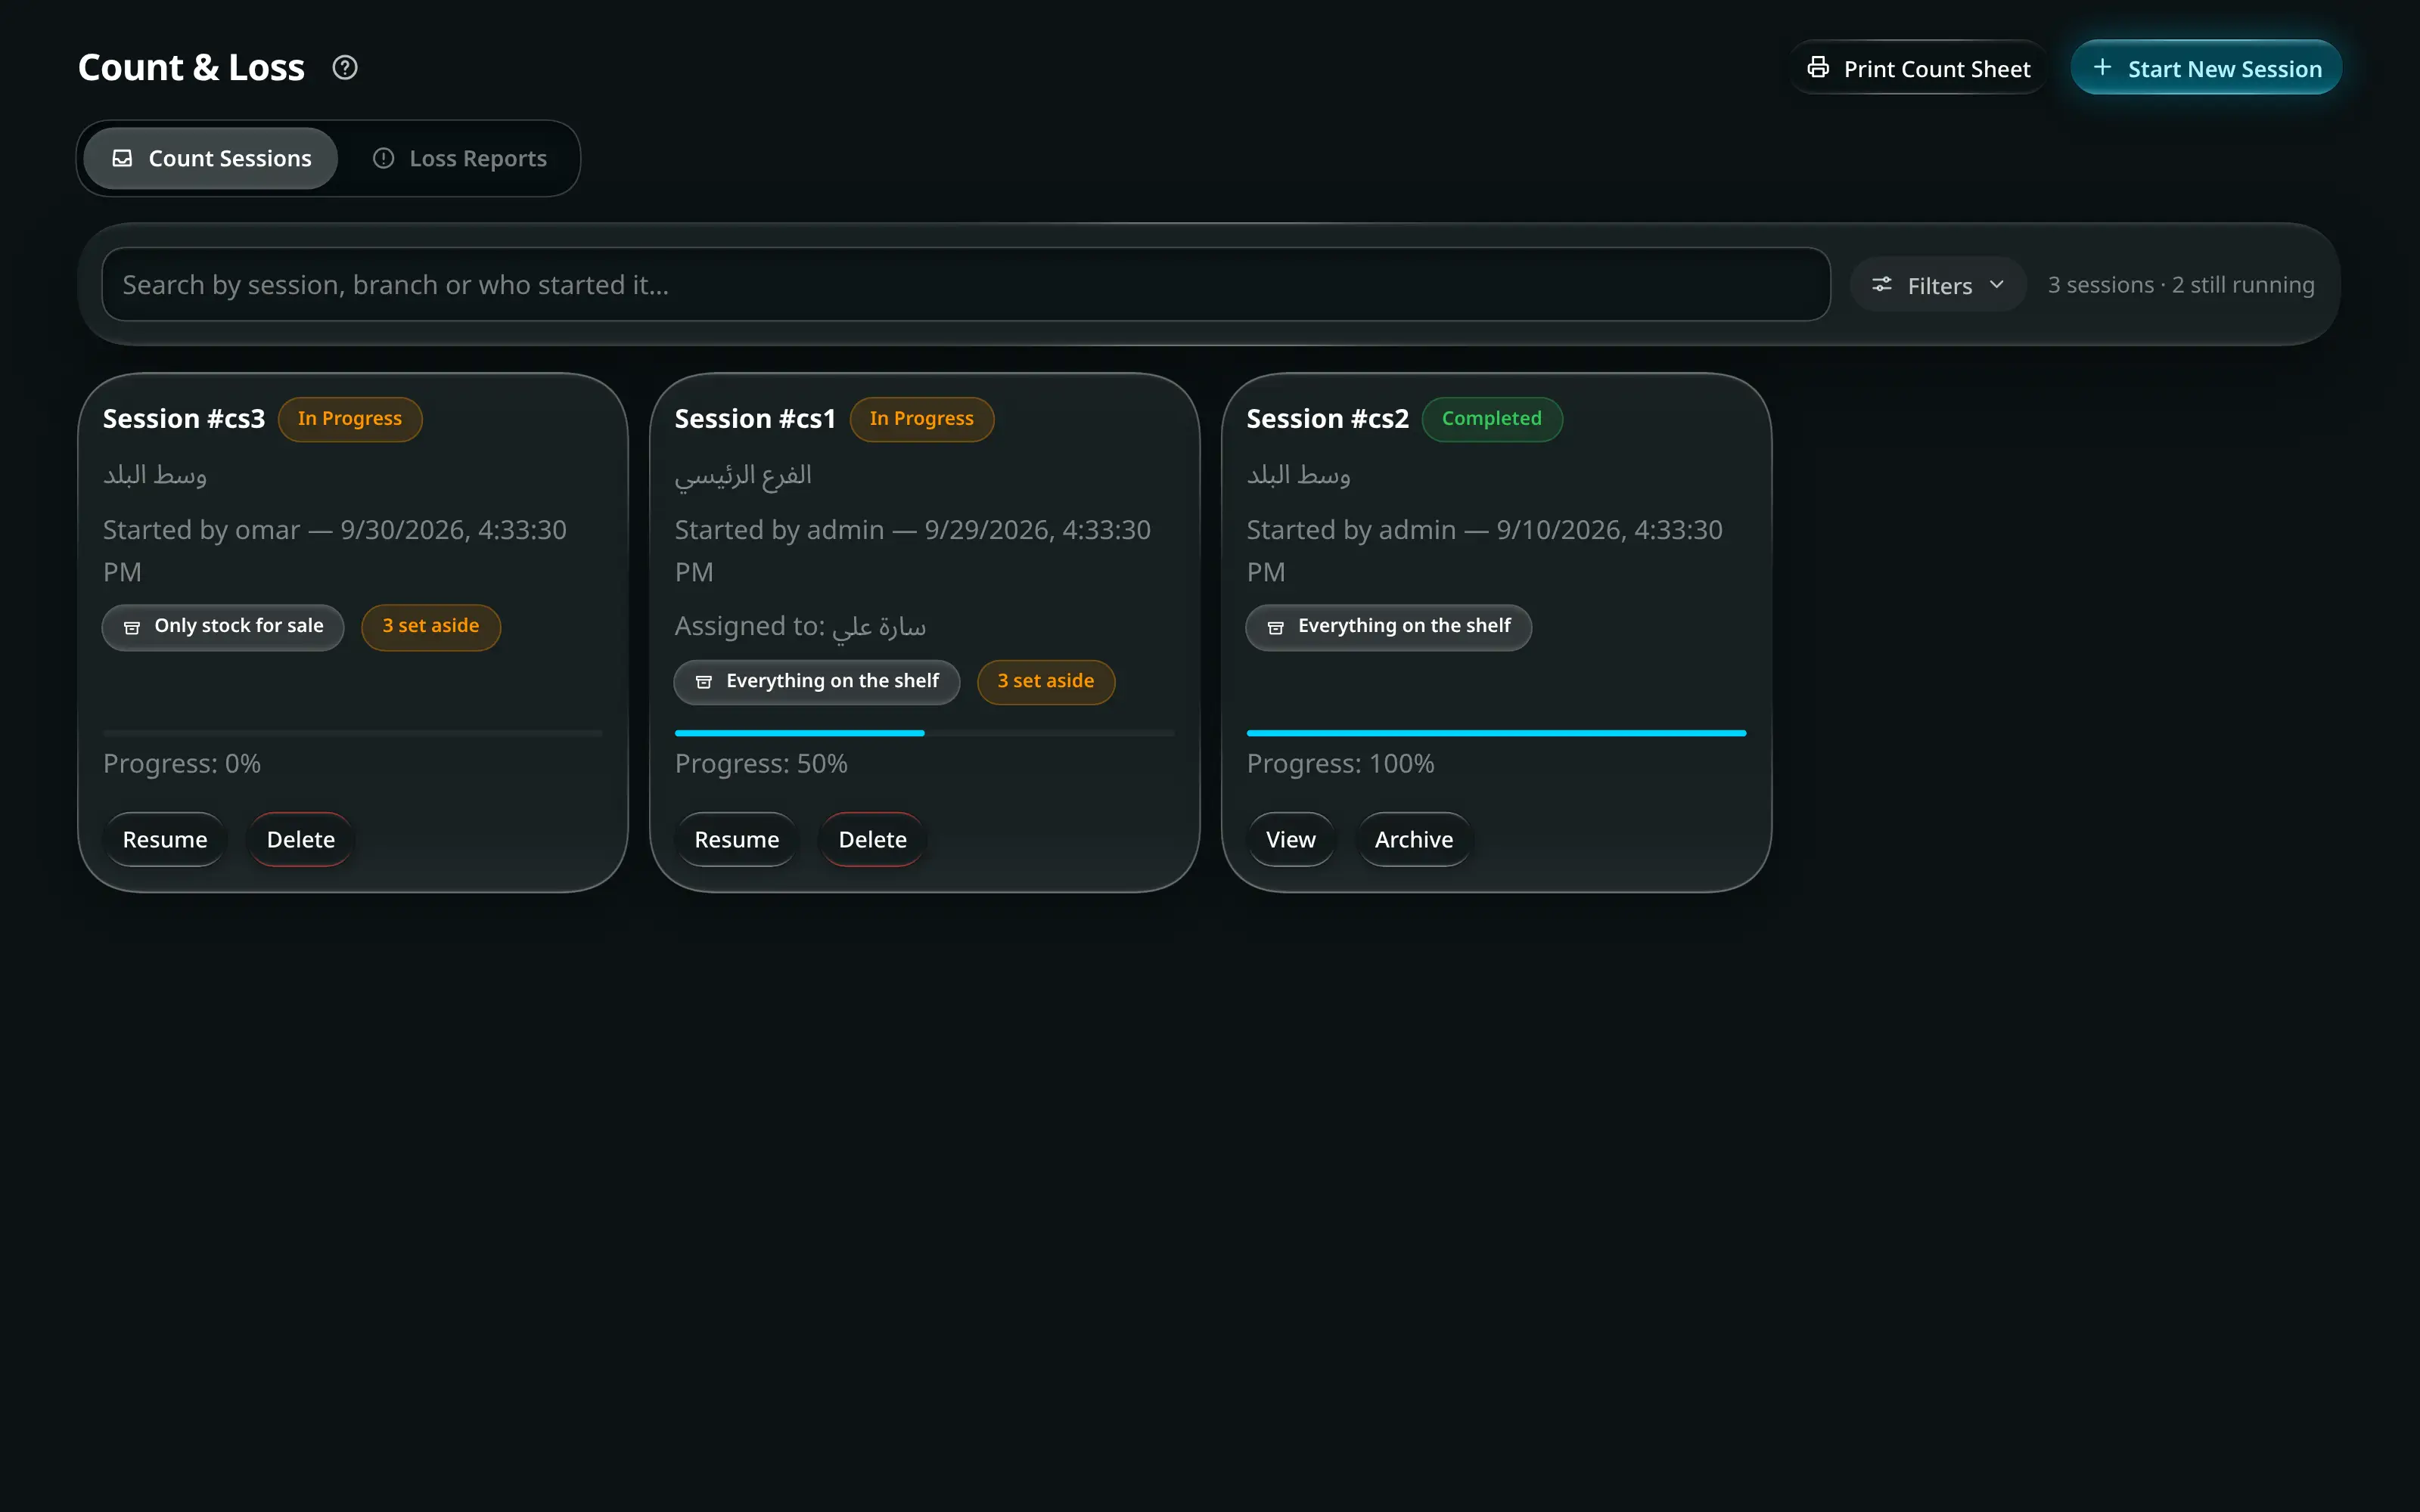
Task: Click the help question-mark icon beside Count & Loss
Action: pos(345,68)
